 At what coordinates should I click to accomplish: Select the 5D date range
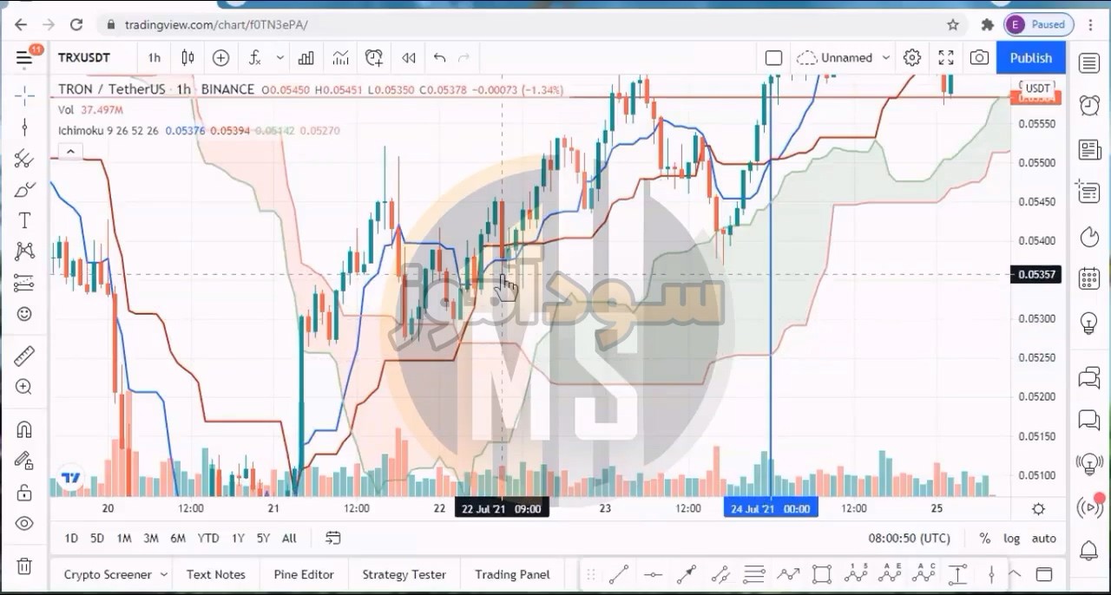(x=97, y=539)
